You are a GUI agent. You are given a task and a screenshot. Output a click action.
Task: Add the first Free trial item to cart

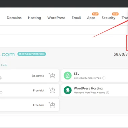(52, 90)
